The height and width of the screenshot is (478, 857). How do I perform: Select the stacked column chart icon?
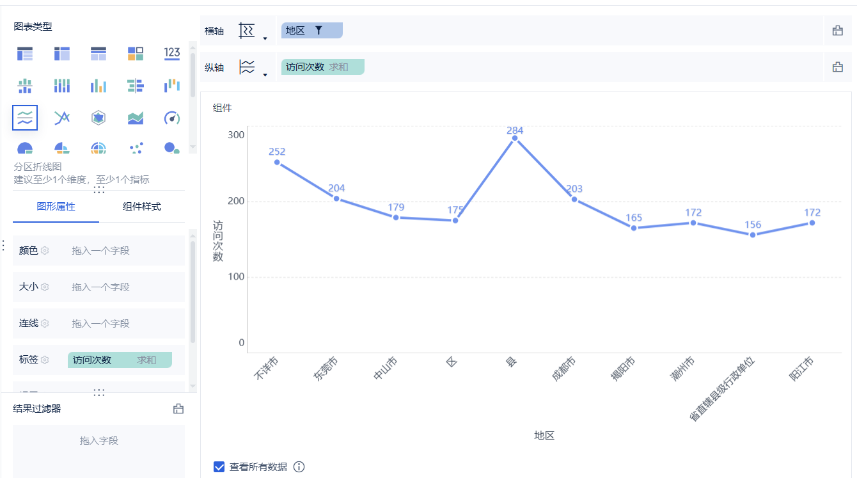click(62, 85)
